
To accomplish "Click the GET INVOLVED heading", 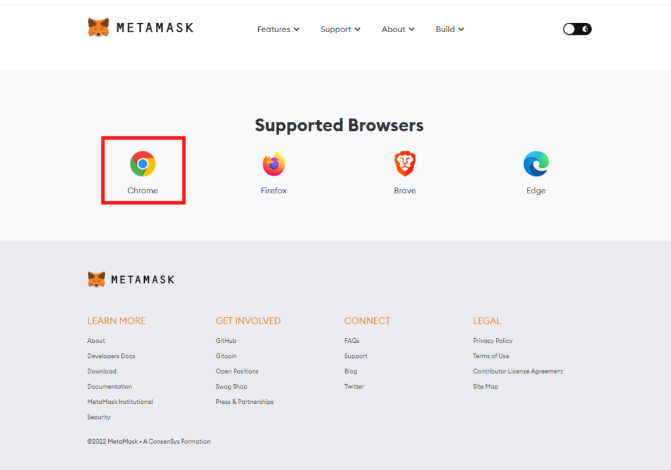I will coord(248,321).
